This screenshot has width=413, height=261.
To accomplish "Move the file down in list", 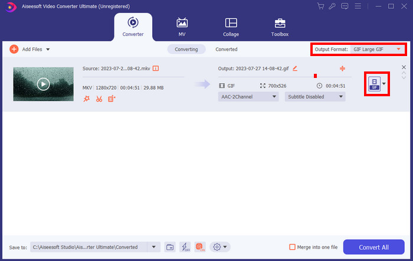I will tap(404, 77).
